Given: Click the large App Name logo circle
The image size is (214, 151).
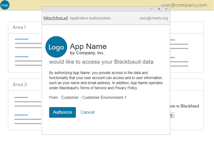Looking at the screenshot, I should click(x=56, y=47).
